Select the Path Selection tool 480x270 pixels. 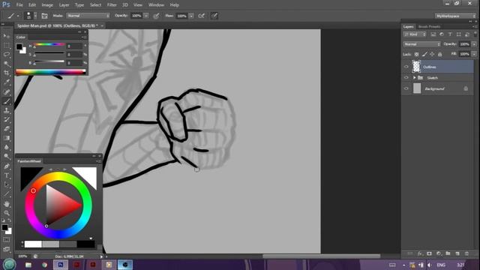pyautogui.click(x=7, y=184)
